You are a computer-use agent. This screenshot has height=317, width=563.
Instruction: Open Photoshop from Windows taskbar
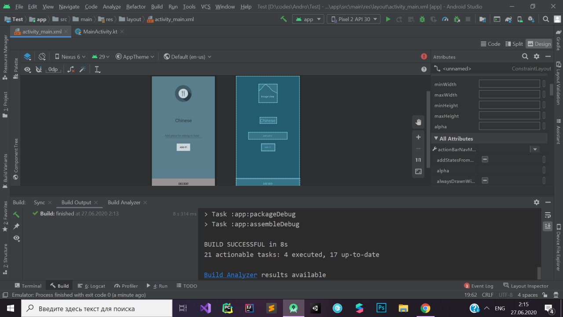click(x=381, y=308)
